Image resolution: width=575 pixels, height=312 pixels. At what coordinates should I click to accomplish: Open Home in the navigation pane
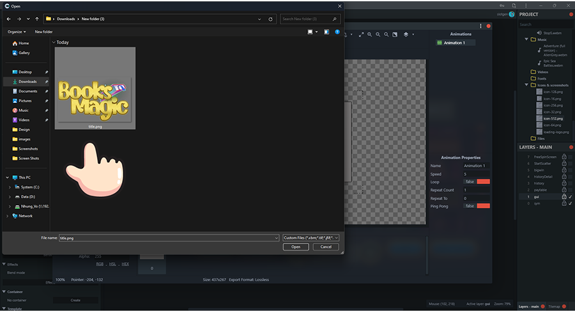(20, 43)
